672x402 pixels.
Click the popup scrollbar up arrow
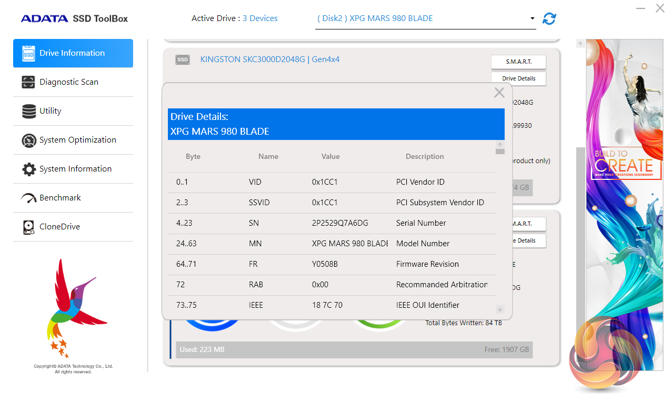(x=500, y=145)
